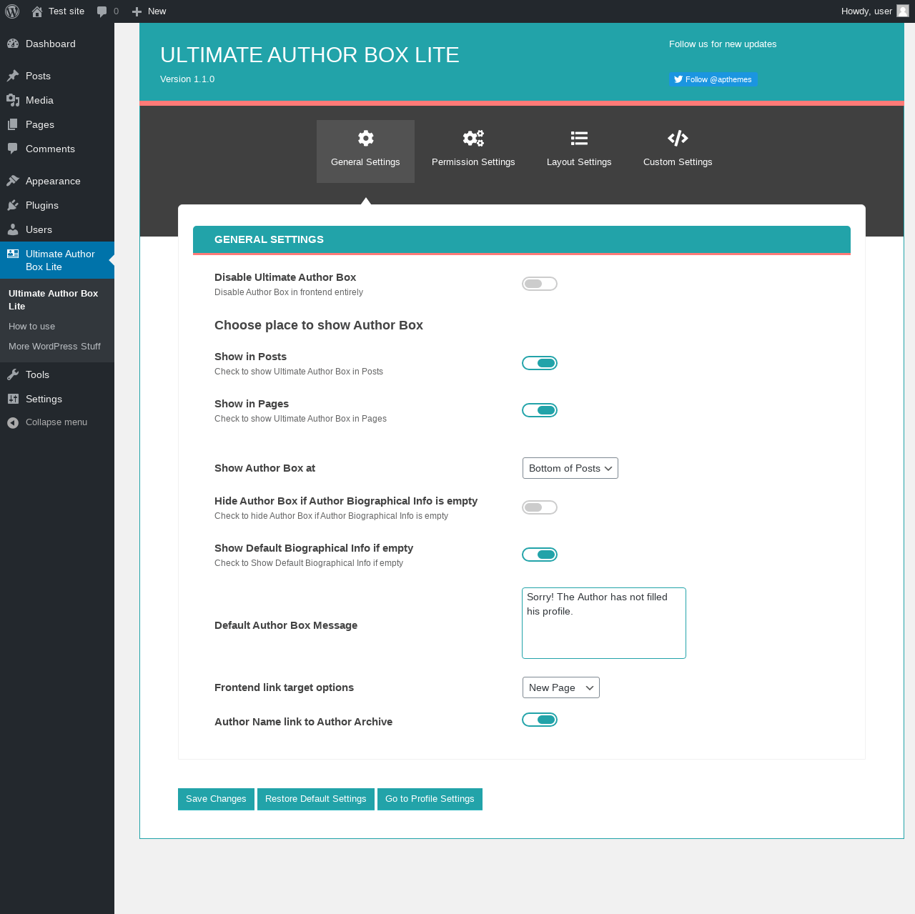915x914 pixels.
Task: Click the Layout Settings list icon
Action: (x=579, y=138)
